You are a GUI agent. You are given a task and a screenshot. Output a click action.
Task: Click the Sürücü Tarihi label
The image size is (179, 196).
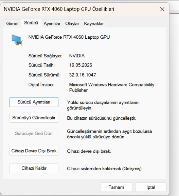pos(42,65)
